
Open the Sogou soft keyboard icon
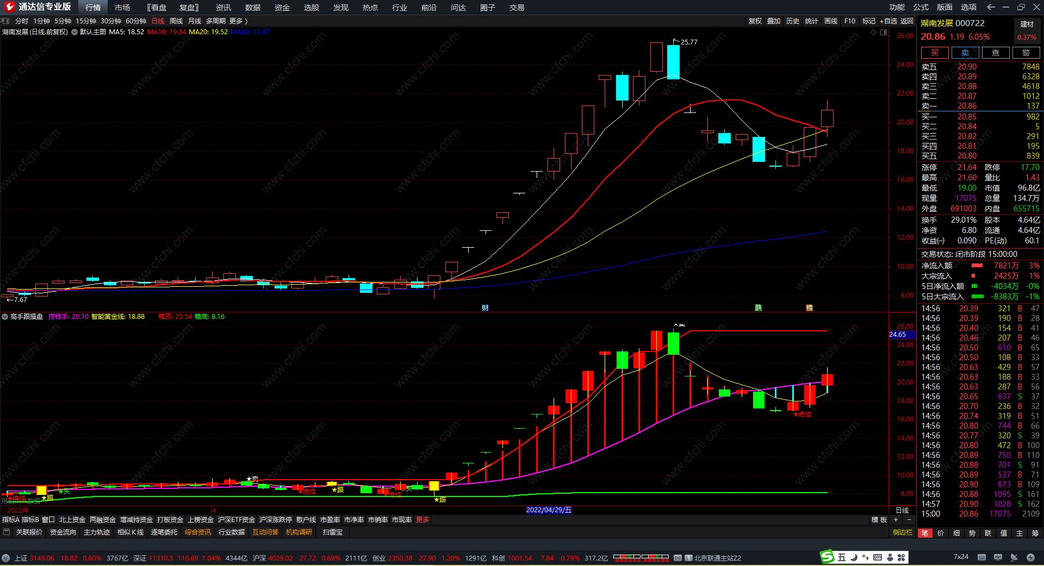(x=878, y=557)
